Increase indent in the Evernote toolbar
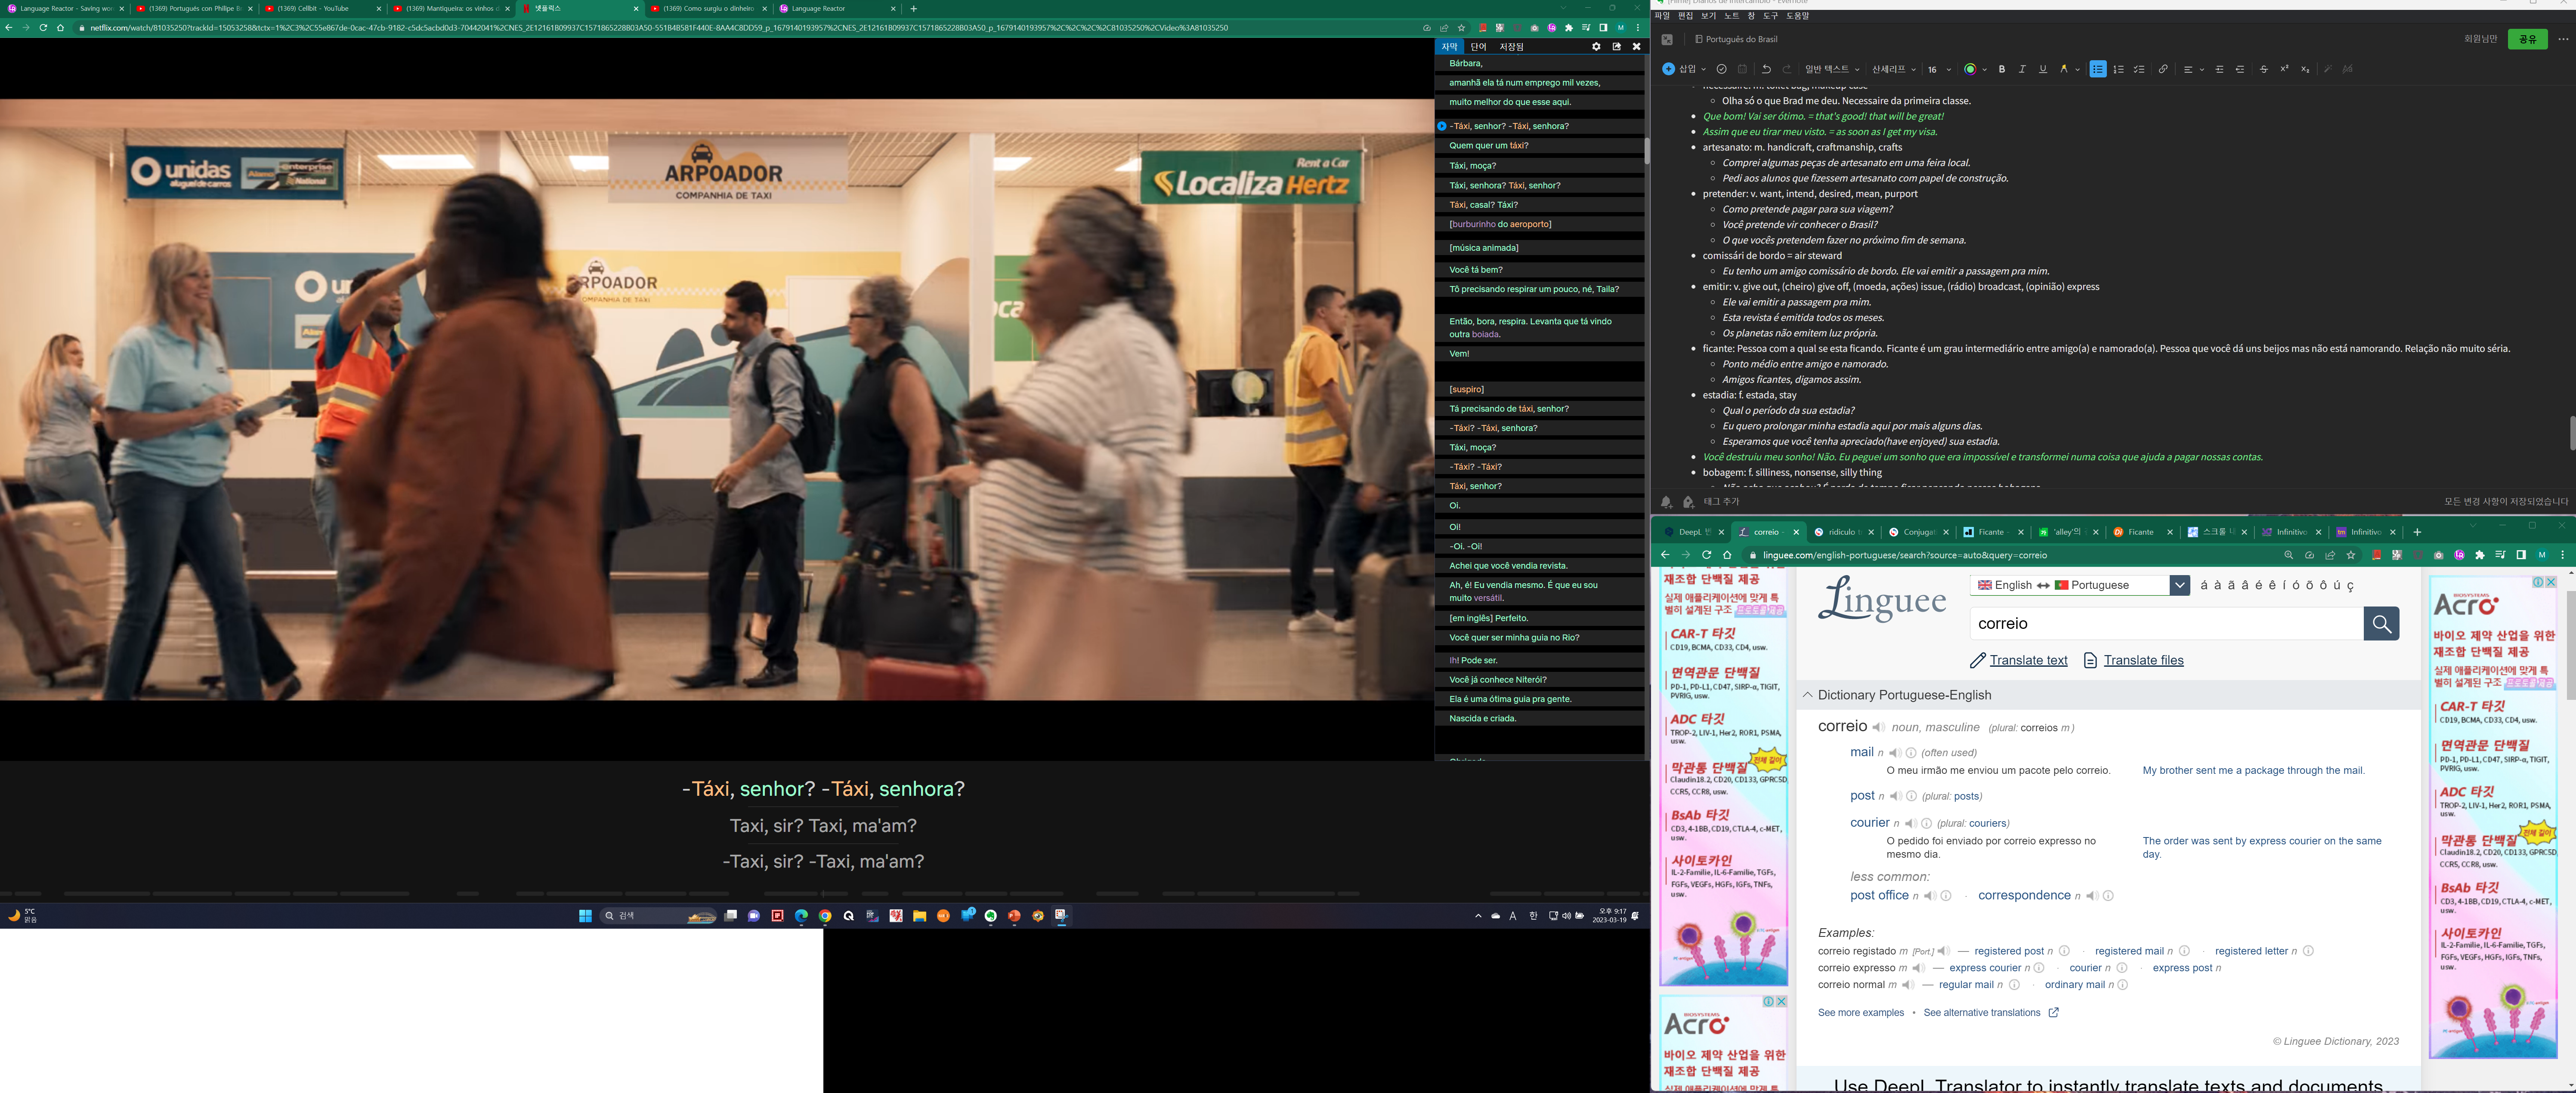 (2220, 69)
